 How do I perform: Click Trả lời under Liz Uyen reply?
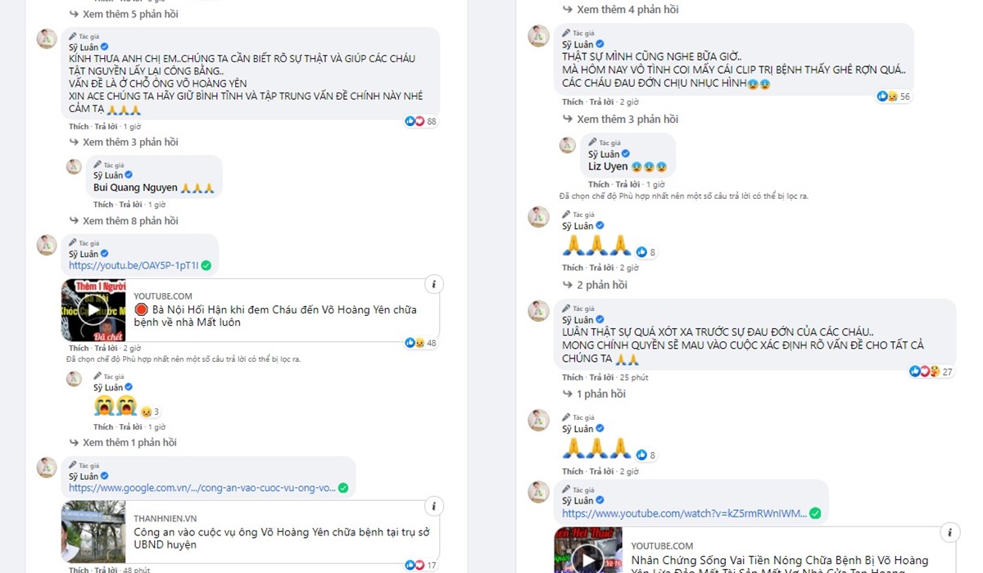tap(627, 185)
